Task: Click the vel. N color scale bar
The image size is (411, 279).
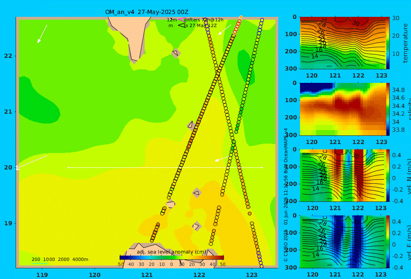Action: click(388, 175)
